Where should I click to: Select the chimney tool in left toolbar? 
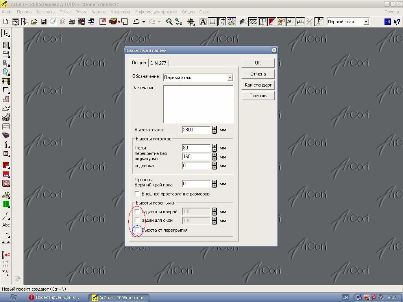[x=6, y=154]
